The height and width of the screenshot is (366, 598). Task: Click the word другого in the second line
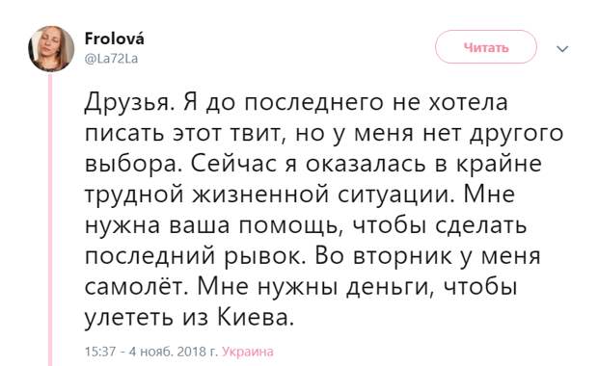point(516,134)
